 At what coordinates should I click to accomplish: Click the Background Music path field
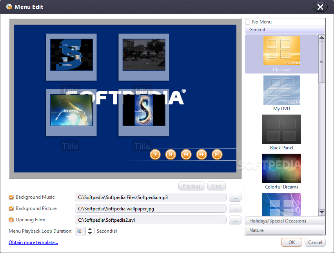(x=151, y=197)
